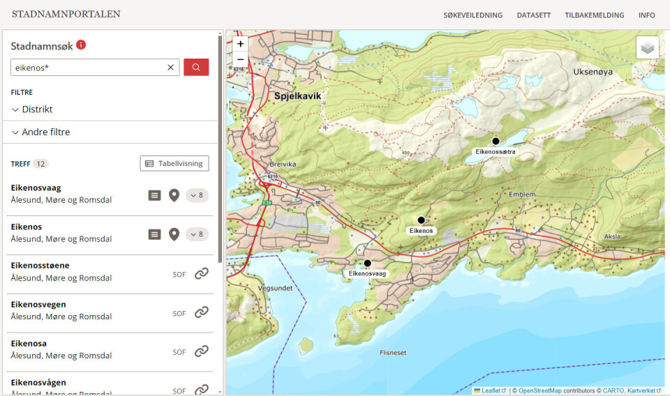Expand the Distrikt filter
The image size is (670, 396).
32,109
